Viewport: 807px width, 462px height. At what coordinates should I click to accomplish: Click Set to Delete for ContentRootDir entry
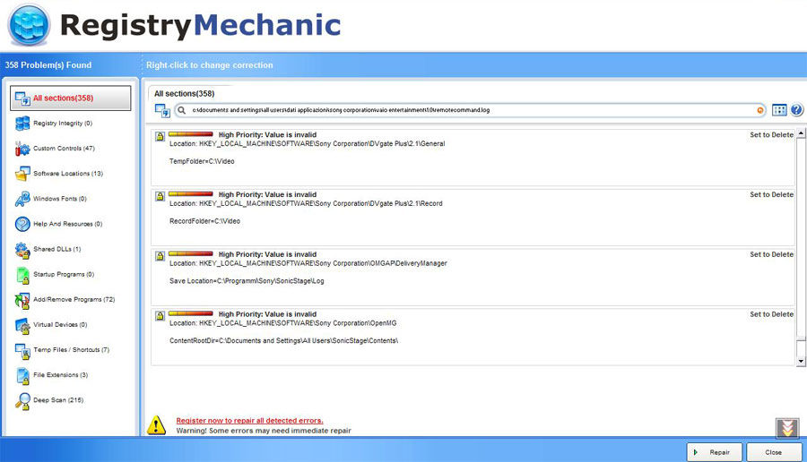click(x=771, y=314)
